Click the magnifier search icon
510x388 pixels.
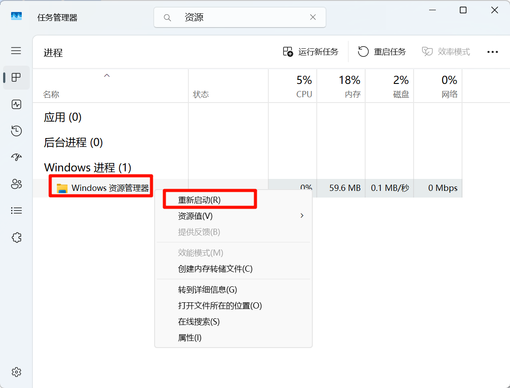(x=167, y=18)
